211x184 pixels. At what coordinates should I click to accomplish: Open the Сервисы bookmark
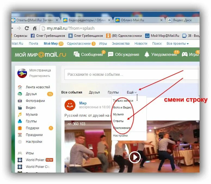20,36
